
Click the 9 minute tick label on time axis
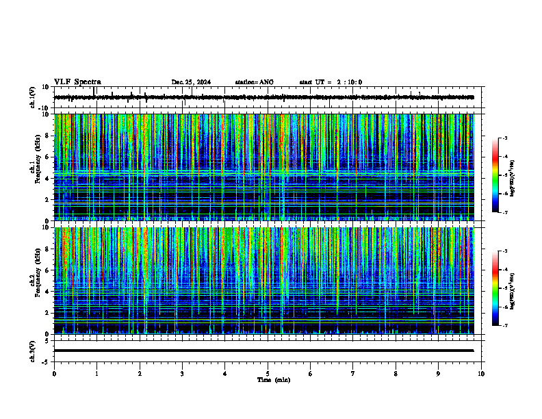[x=438, y=374]
